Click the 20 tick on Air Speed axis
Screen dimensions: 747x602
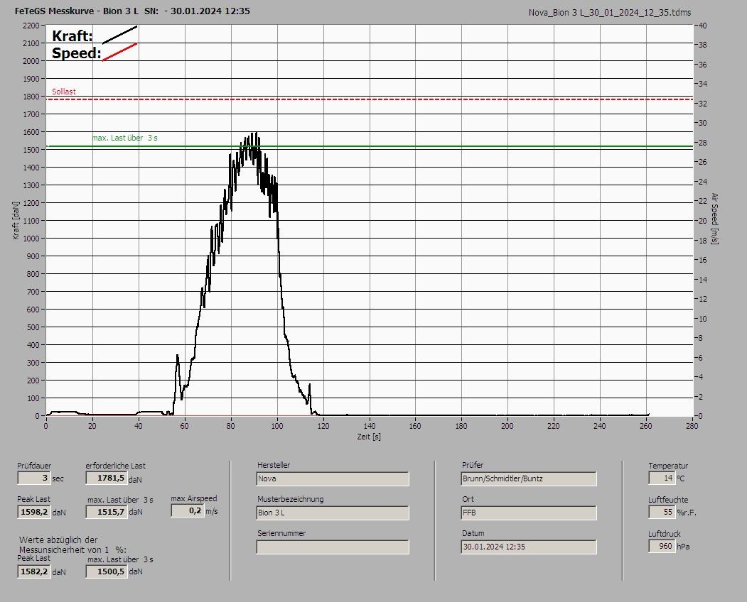703,221
